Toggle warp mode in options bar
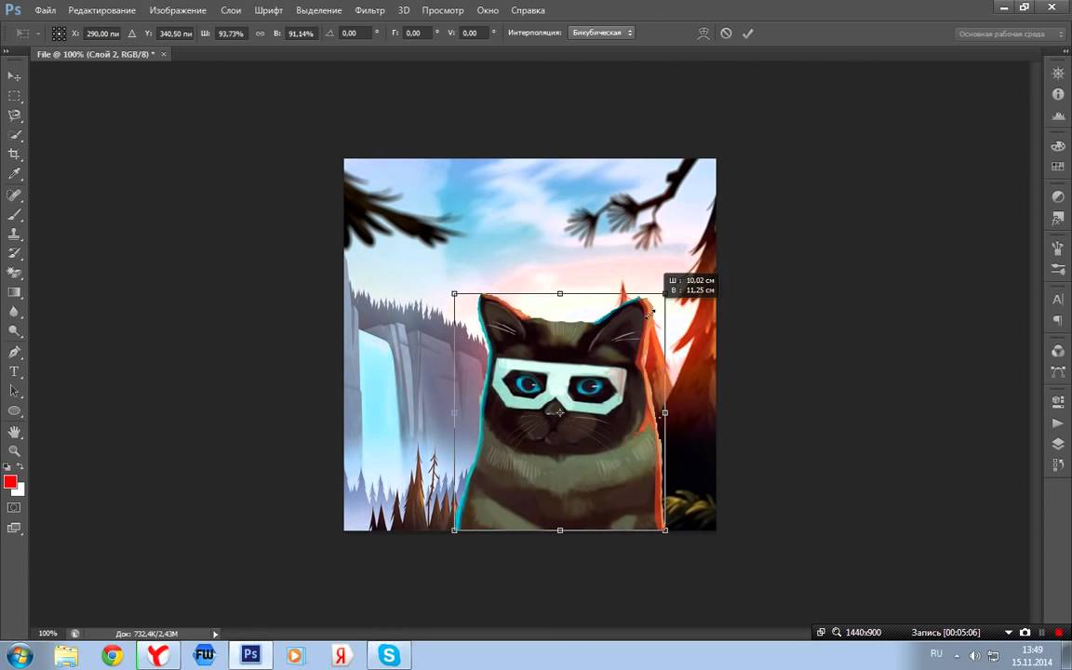The height and width of the screenshot is (670, 1072). 703,33
